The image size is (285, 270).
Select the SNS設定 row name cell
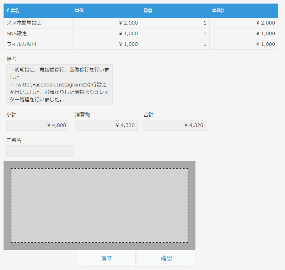pos(38,33)
